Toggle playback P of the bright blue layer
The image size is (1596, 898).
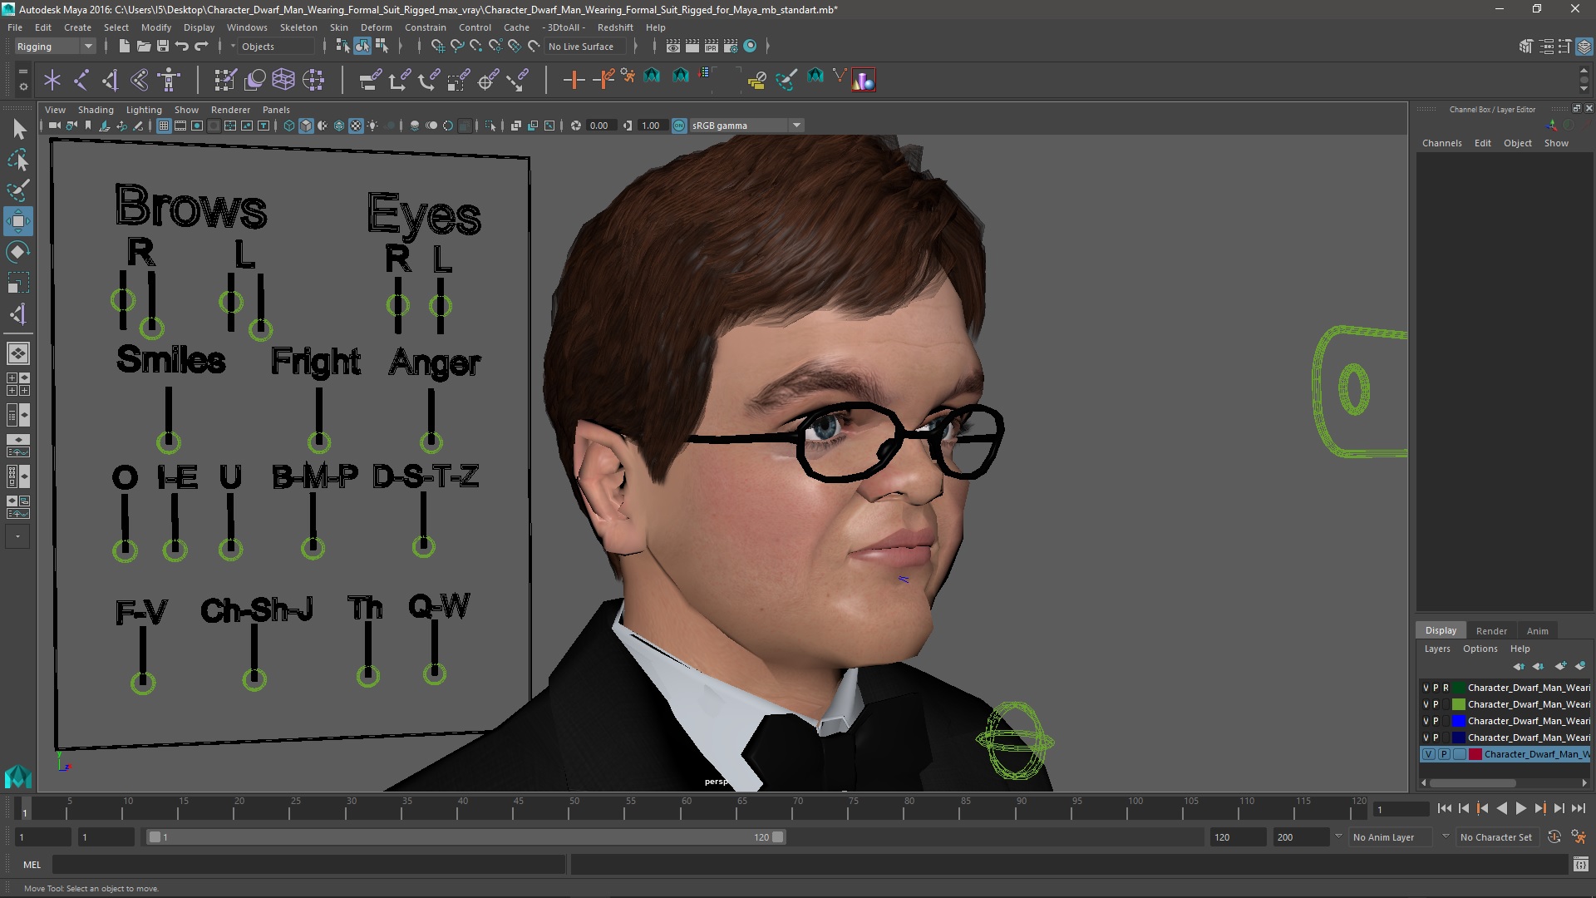click(x=1436, y=721)
